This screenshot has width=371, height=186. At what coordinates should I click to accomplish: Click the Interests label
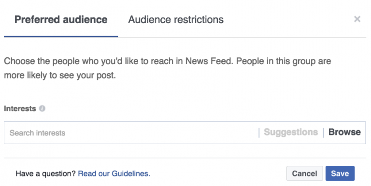(x=20, y=108)
